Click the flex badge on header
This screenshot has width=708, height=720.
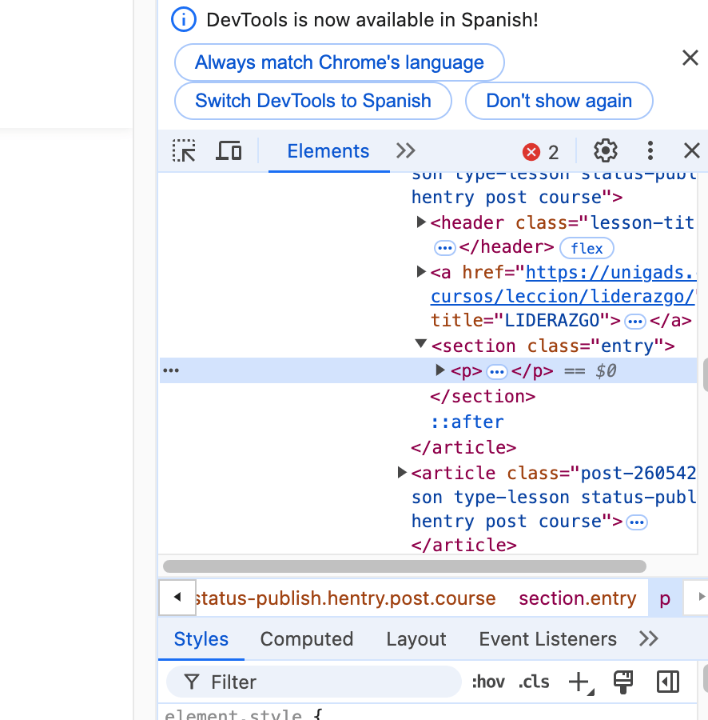coord(587,249)
